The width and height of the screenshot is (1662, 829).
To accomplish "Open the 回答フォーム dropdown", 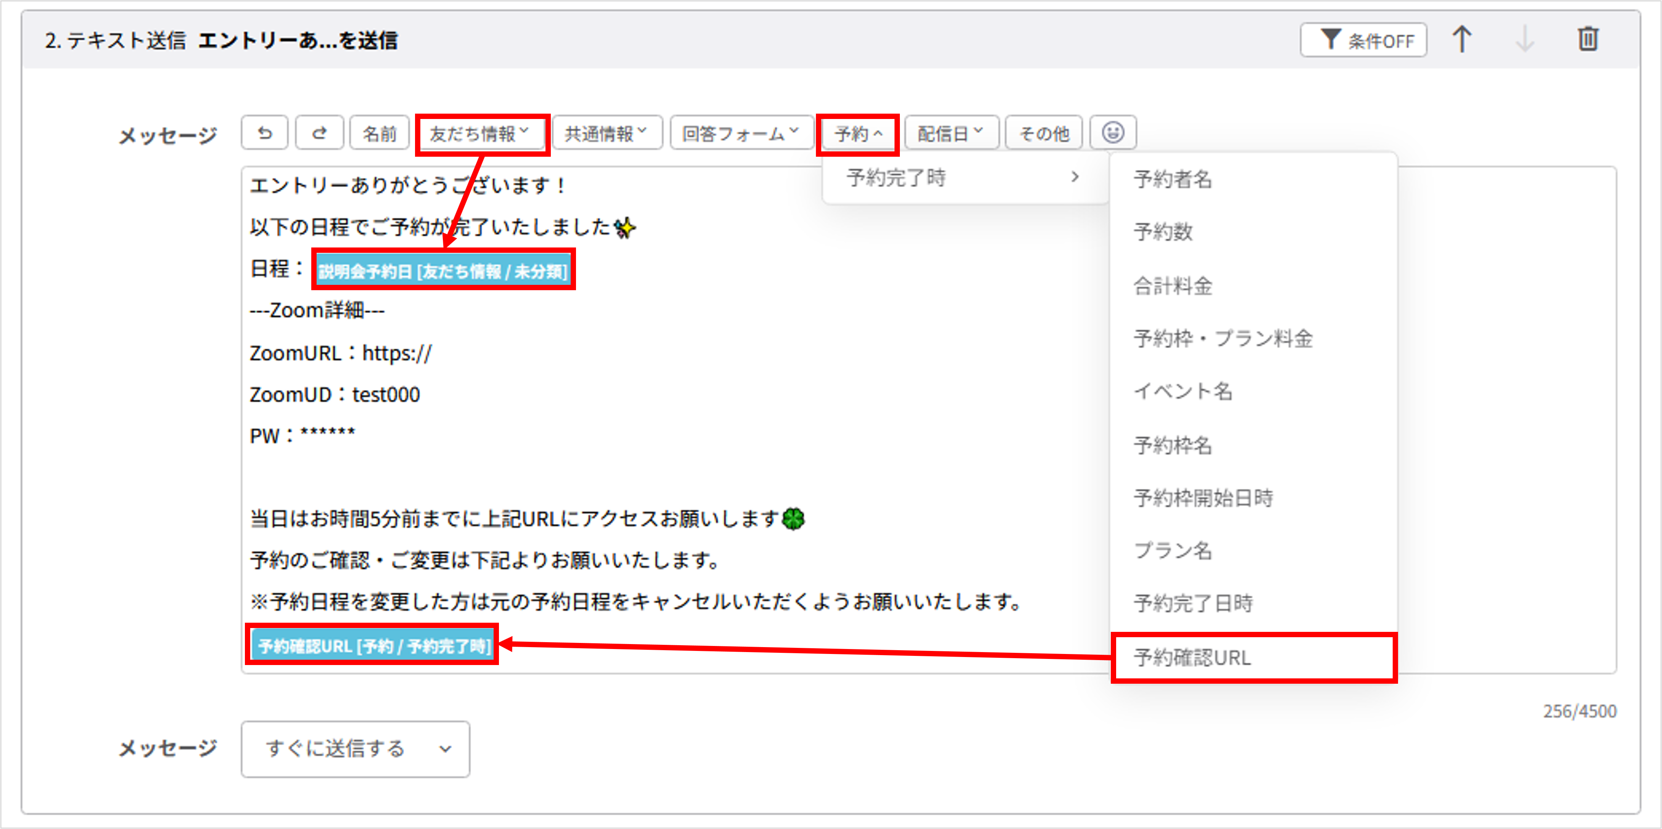I will point(741,133).
